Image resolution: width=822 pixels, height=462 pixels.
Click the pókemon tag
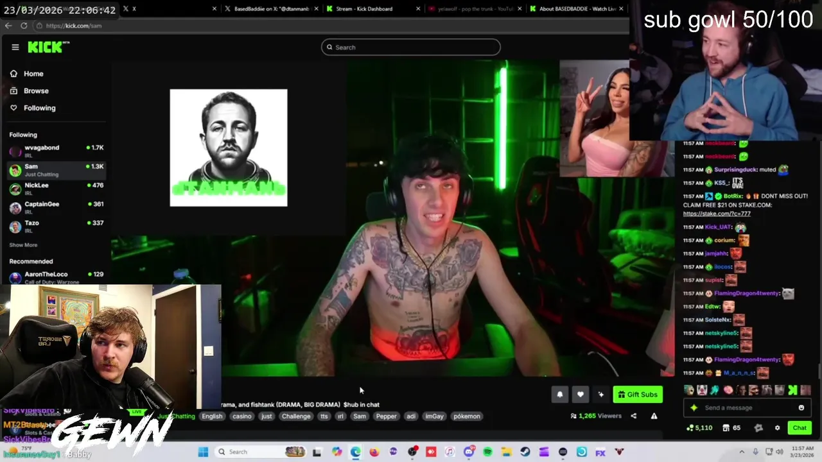pyautogui.click(x=467, y=416)
